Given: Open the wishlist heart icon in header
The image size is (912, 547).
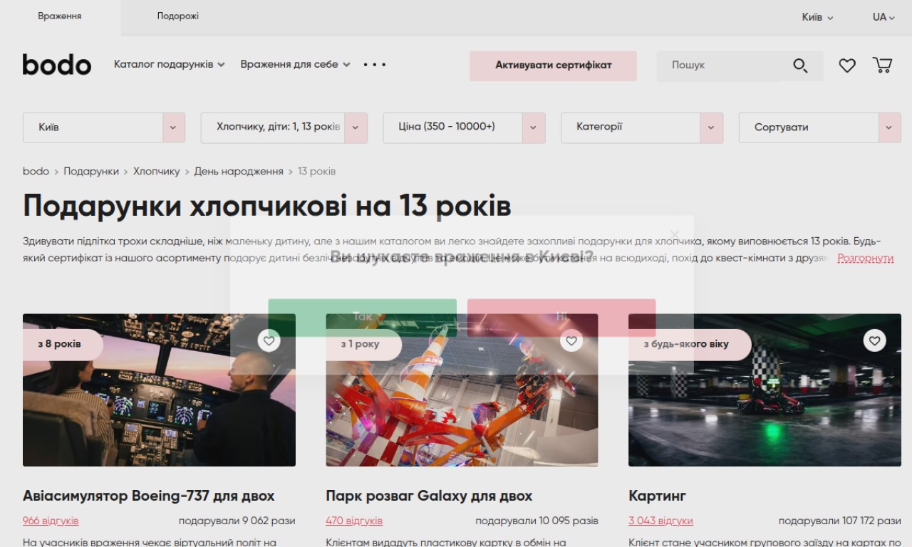Looking at the screenshot, I should [846, 66].
